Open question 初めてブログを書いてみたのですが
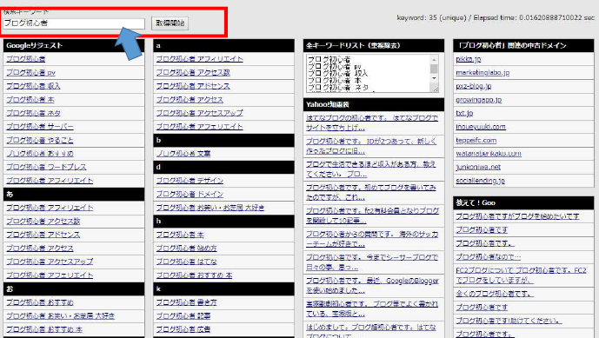Viewport: 599px width, 338px height. (x=371, y=192)
